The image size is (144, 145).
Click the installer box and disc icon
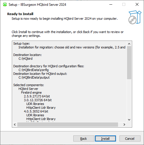pyautogui.click(x=135, y=17)
